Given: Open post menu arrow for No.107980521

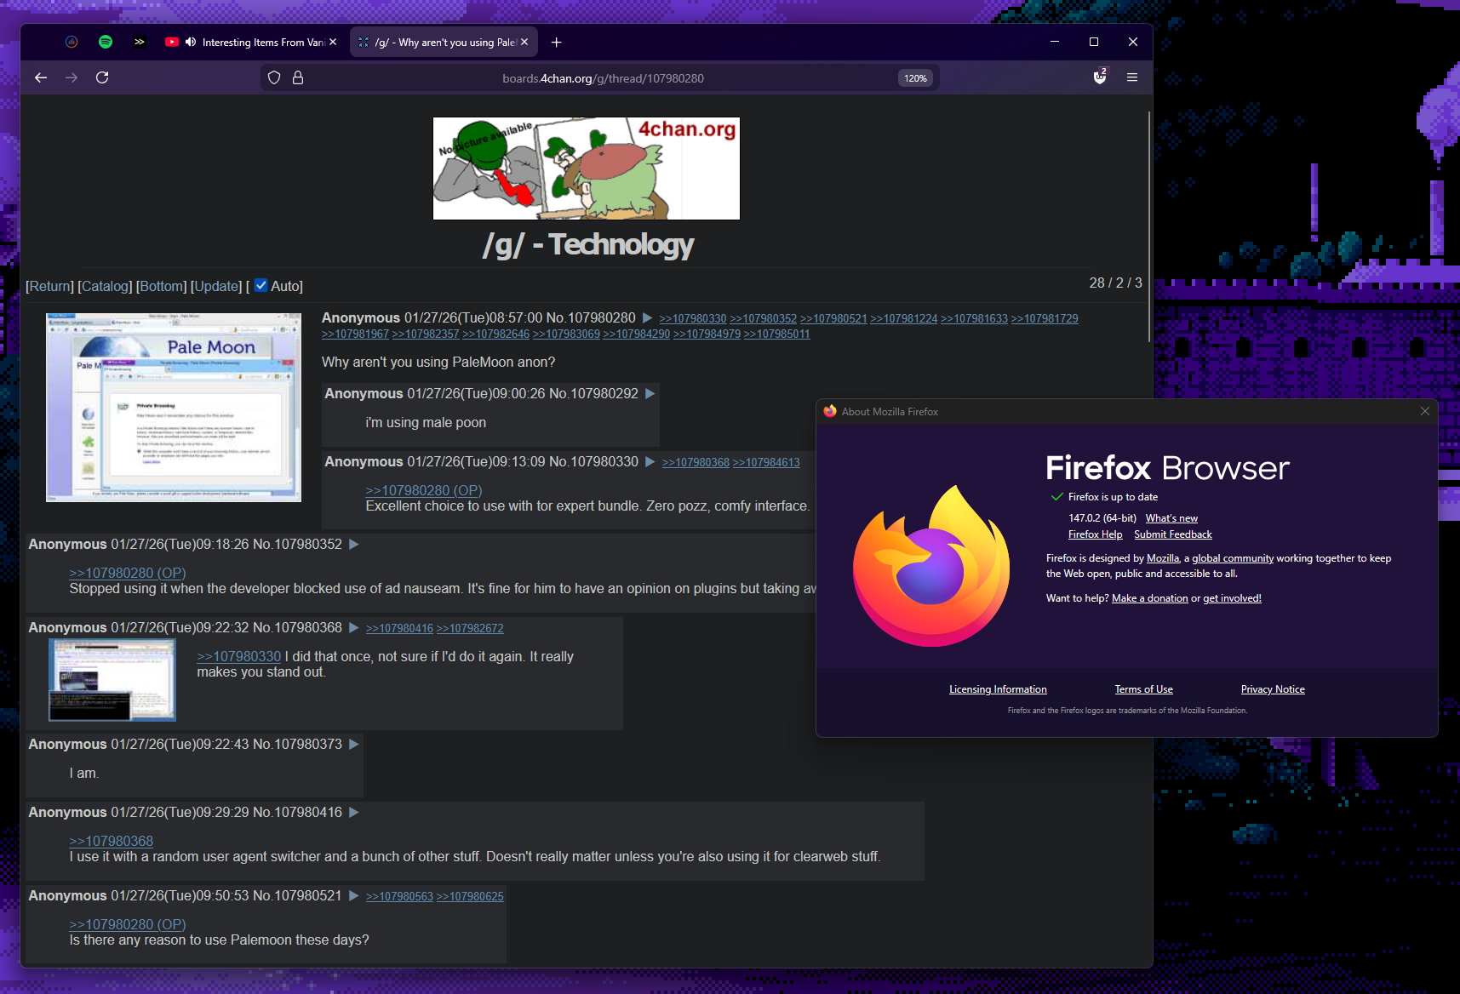Looking at the screenshot, I should [353, 896].
